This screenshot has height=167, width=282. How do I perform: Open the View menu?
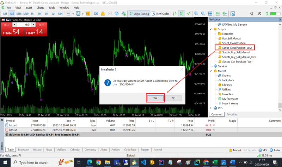tap(18, 8)
